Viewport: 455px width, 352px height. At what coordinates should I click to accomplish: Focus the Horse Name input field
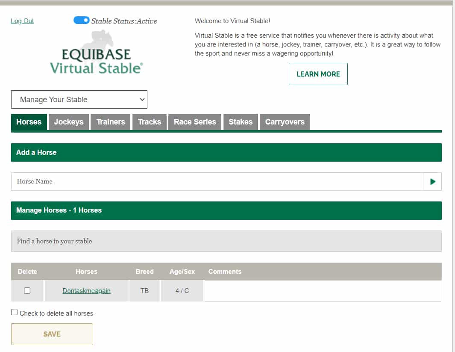(217, 181)
